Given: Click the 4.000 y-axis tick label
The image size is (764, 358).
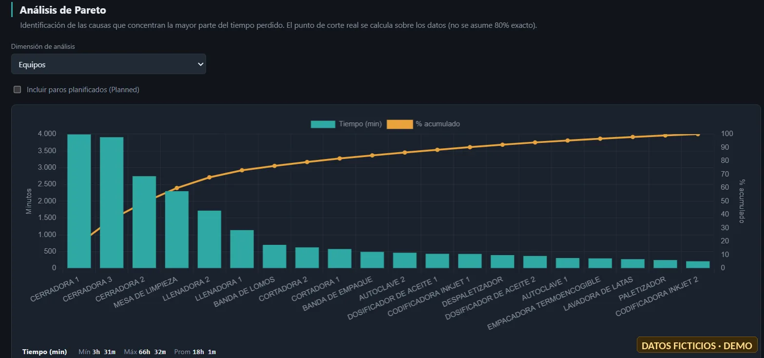Looking at the screenshot, I should click(x=46, y=134).
